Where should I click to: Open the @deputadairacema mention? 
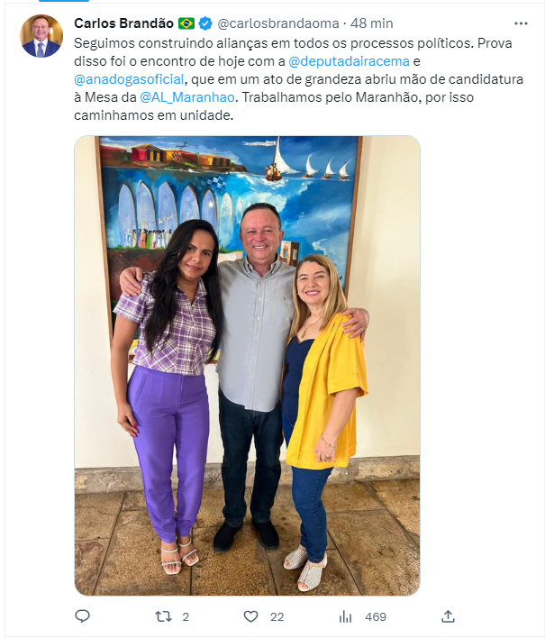349,61
